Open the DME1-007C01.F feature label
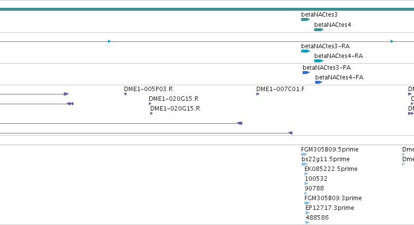414x225 pixels. point(280,89)
